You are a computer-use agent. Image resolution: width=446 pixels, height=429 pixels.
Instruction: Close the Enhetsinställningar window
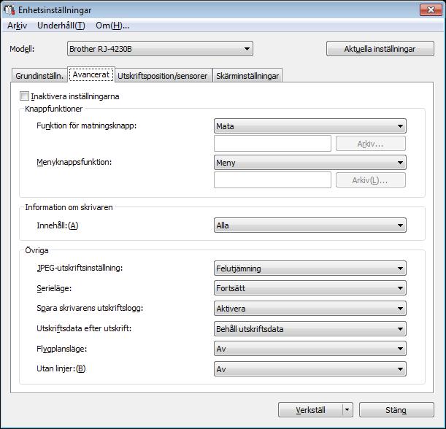pyautogui.click(x=431, y=10)
